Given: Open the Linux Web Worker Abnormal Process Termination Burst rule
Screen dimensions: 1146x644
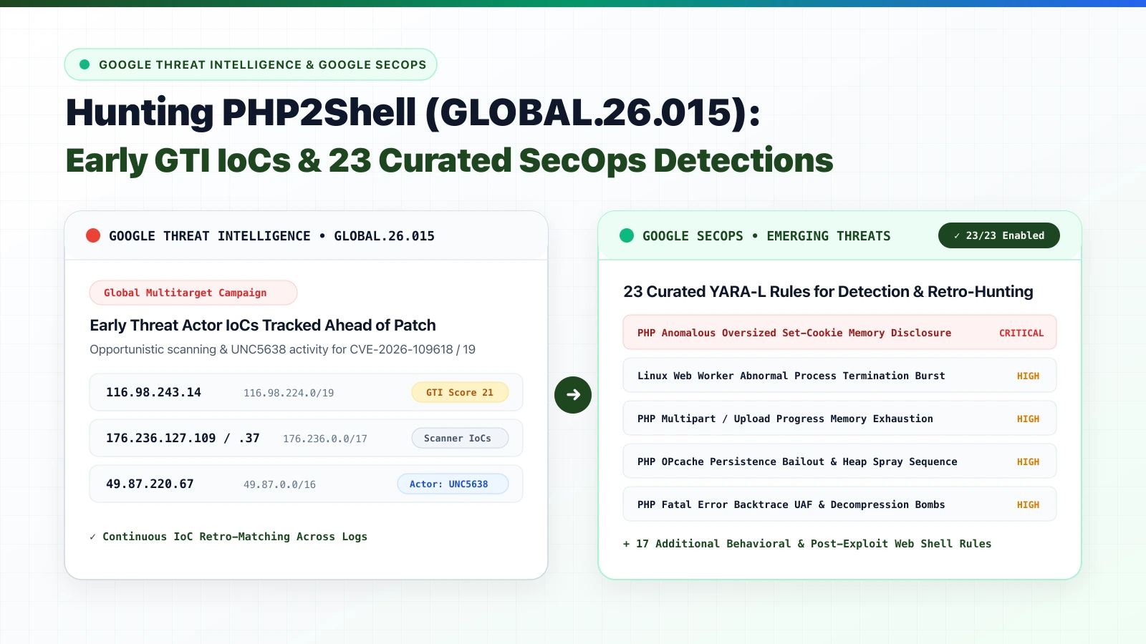Looking at the screenshot, I should (x=839, y=376).
